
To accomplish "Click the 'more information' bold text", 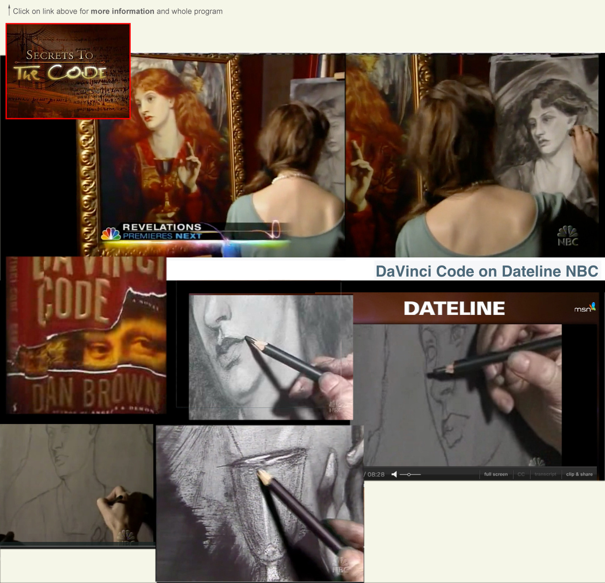I will coord(122,11).
